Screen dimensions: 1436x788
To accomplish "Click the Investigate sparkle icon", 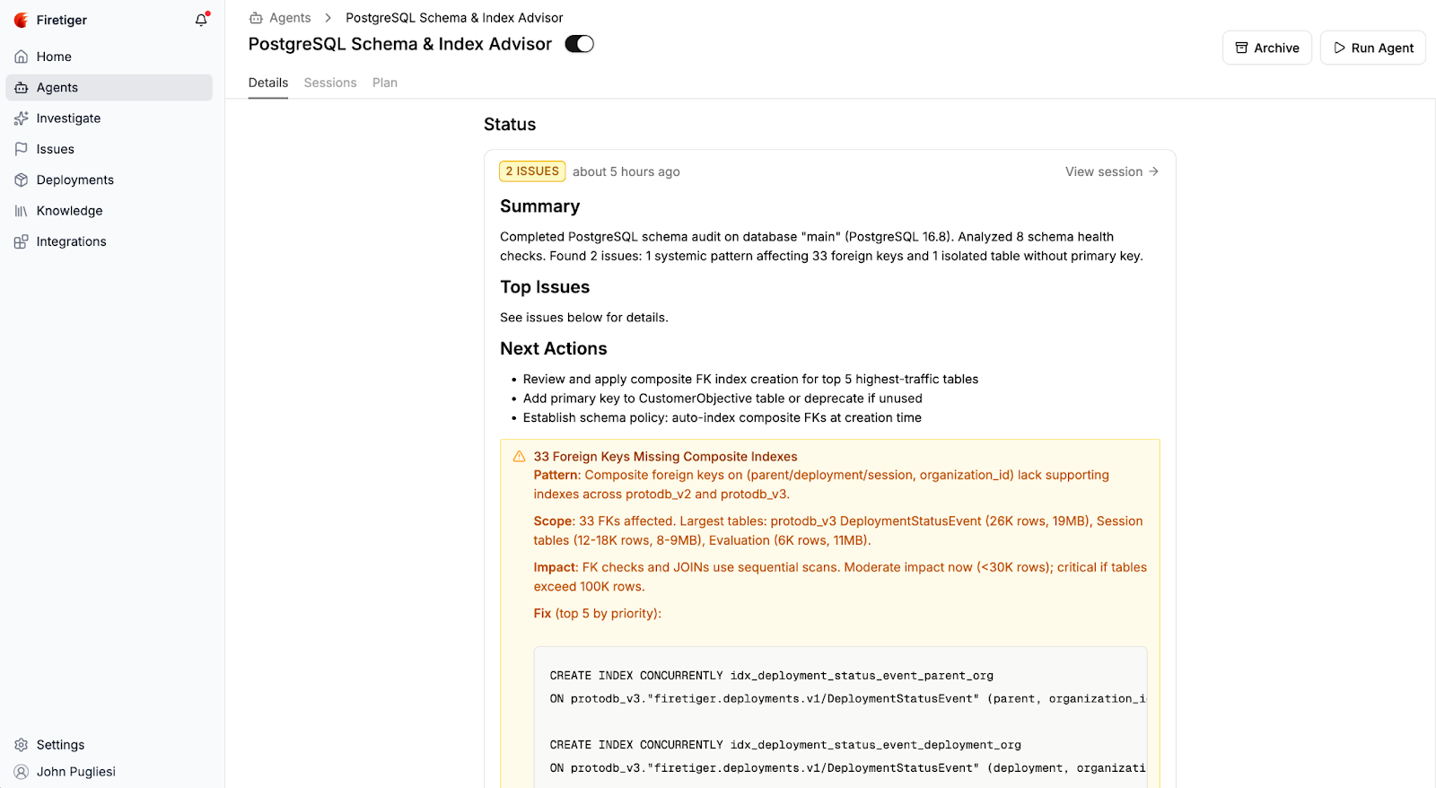I will pos(22,118).
